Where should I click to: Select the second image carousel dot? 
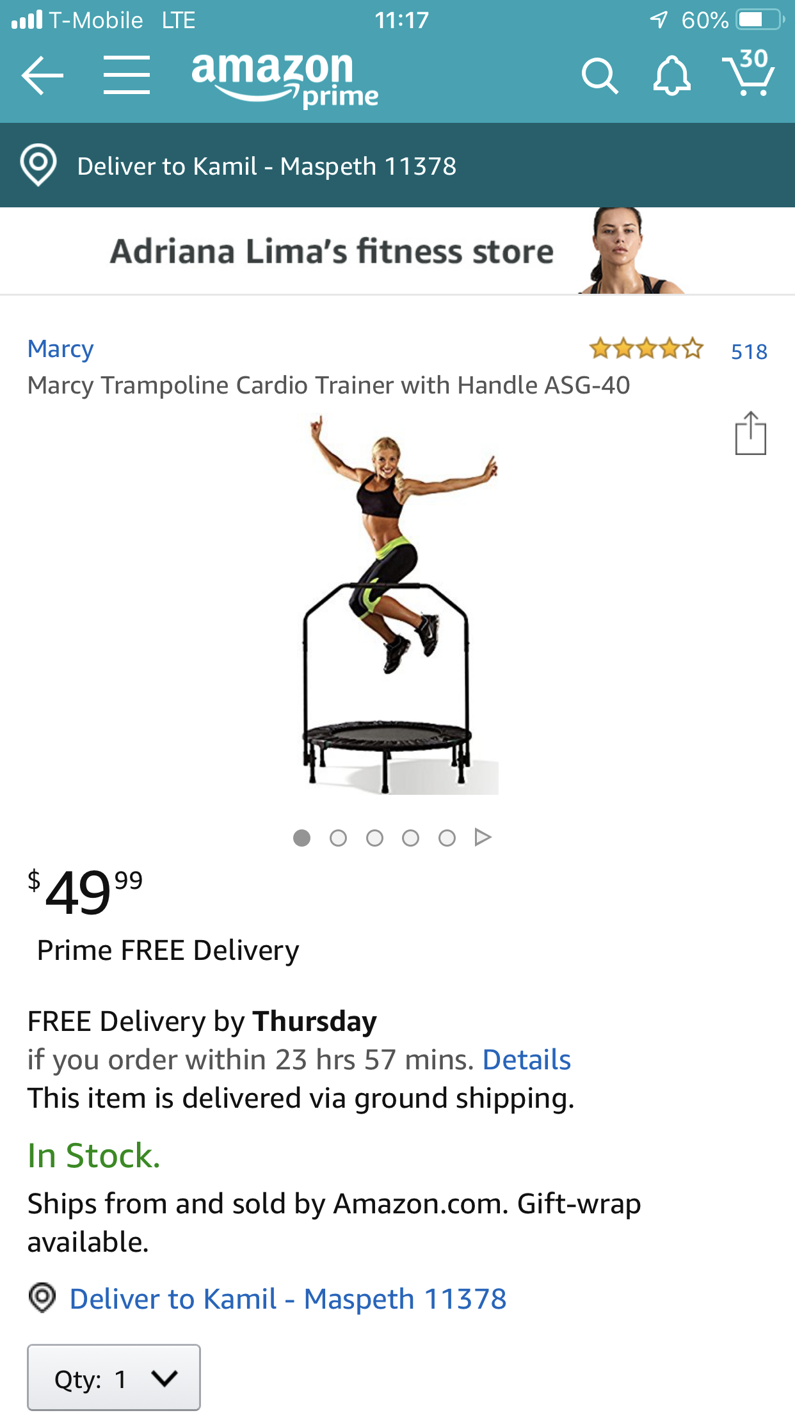(338, 838)
